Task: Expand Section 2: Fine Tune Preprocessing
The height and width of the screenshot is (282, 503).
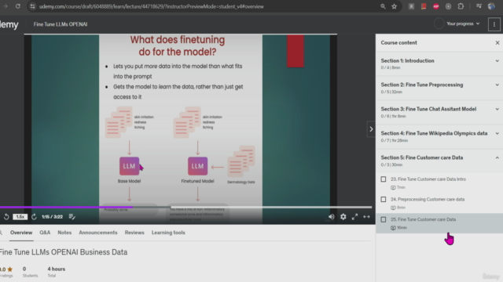Action: coord(439,88)
